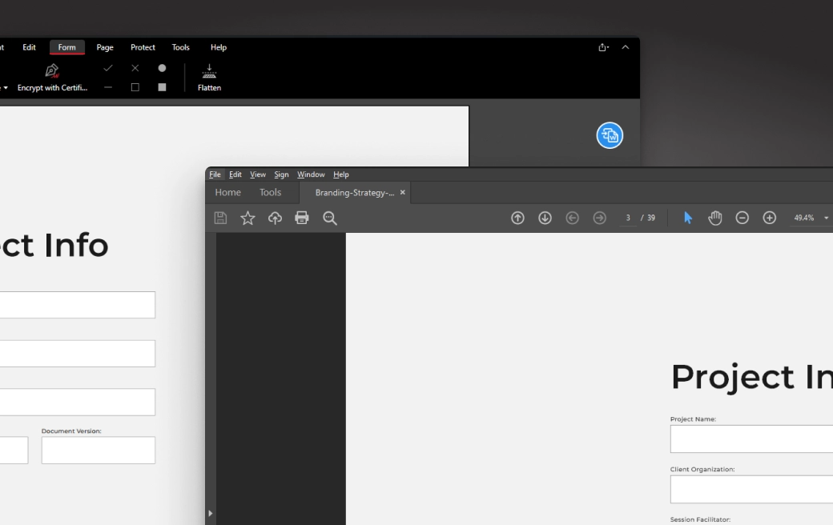Switch to the Tools tab in the front window
The width and height of the screenshot is (833, 525).
(270, 192)
